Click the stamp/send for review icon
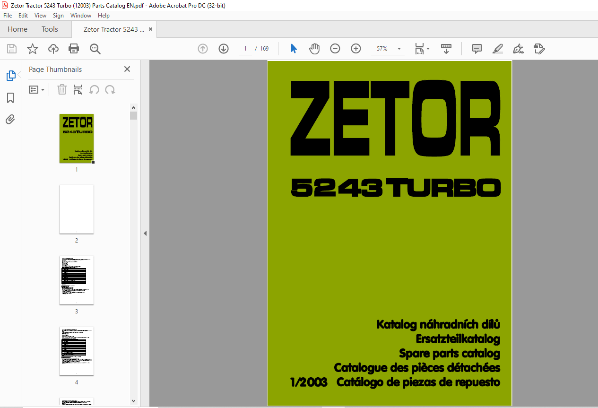The height and width of the screenshot is (408, 598). [539, 49]
